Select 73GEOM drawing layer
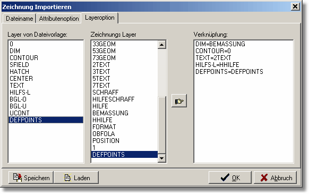This screenshot has height=194, width=309. [x=124, y=58]
